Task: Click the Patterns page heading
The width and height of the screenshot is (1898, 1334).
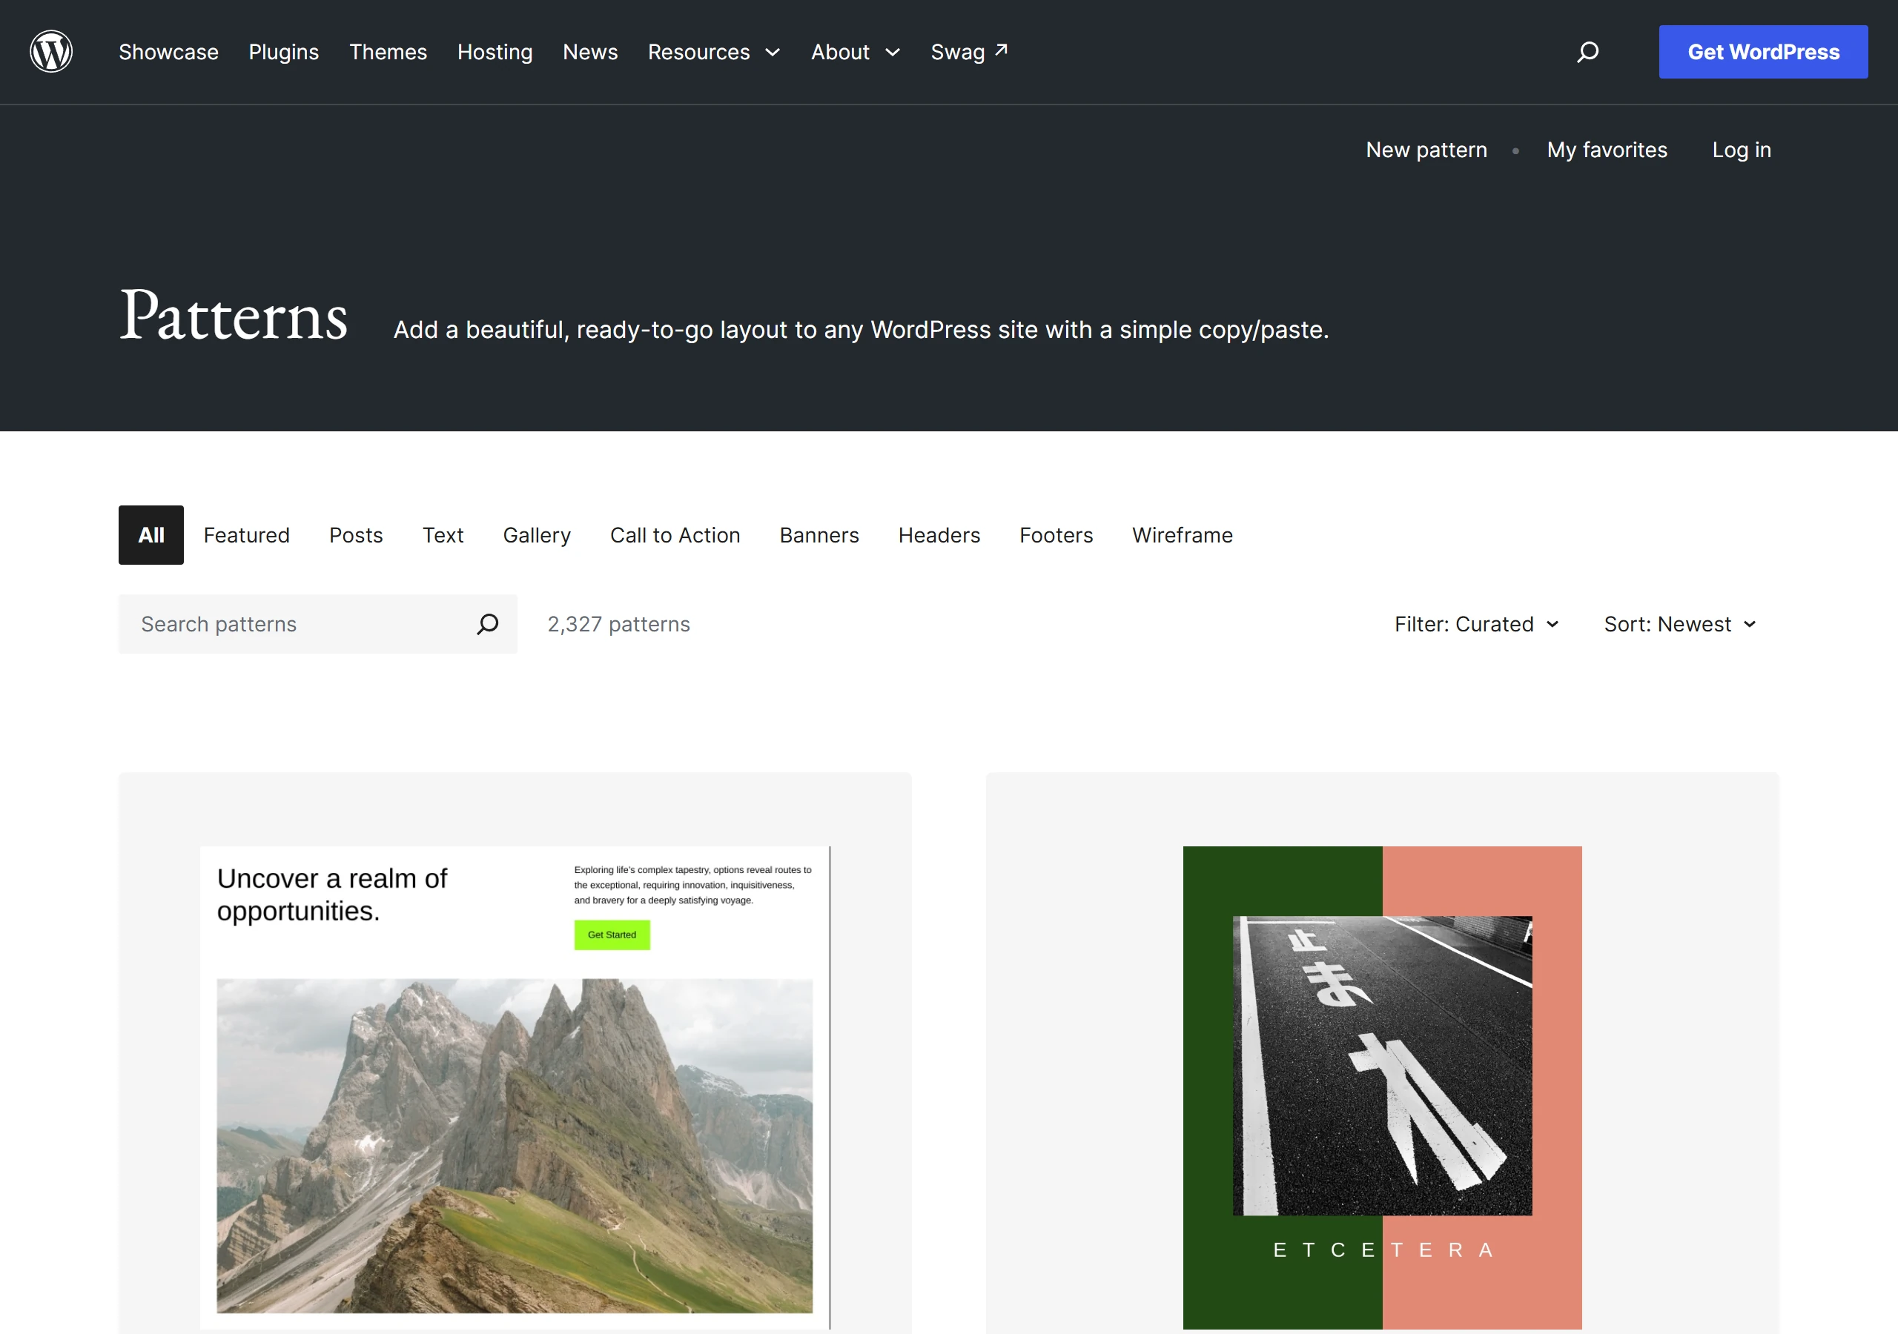Action: tap(234, 316)
